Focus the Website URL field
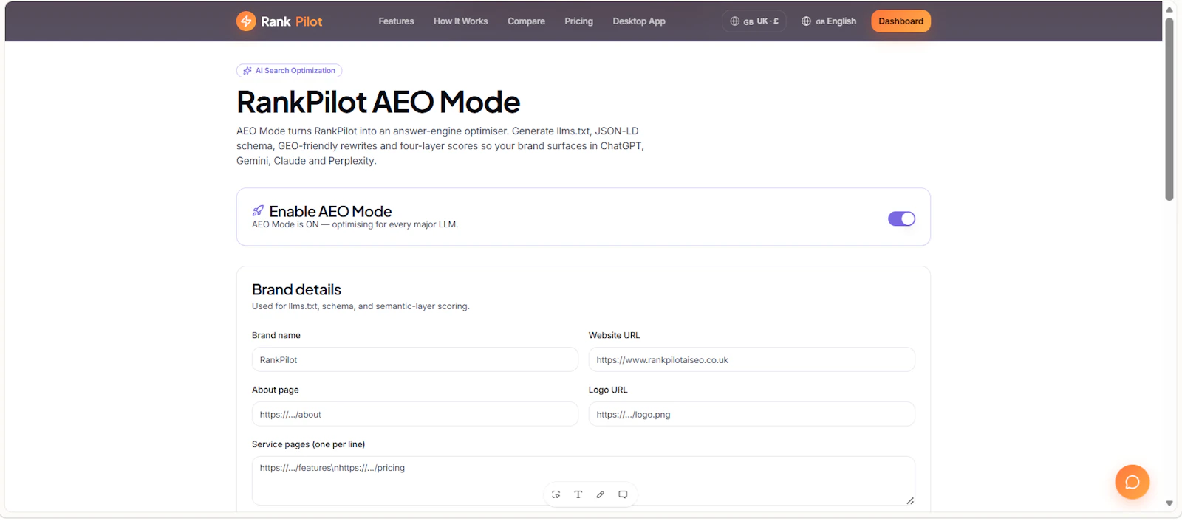The width and height of the screenshot is (1182, 521). click(751, 359)
